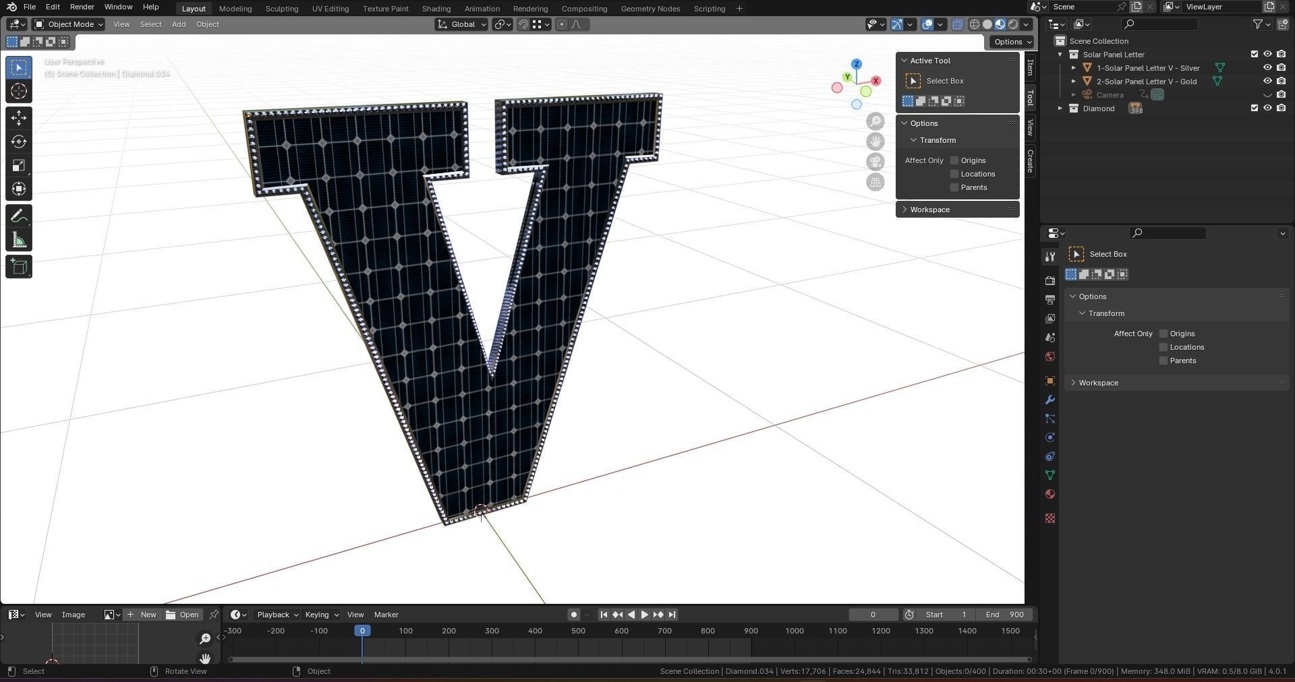Open the Modifiers properties wrench icon

pos(1050,400)
